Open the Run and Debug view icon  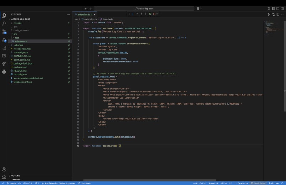[4, 40]
